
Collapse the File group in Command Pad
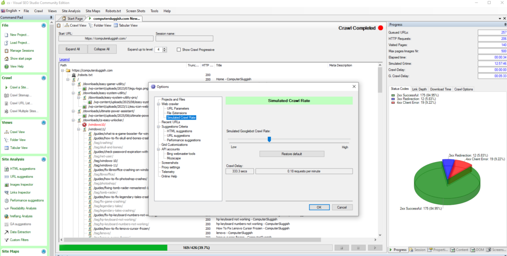point(44,25)
